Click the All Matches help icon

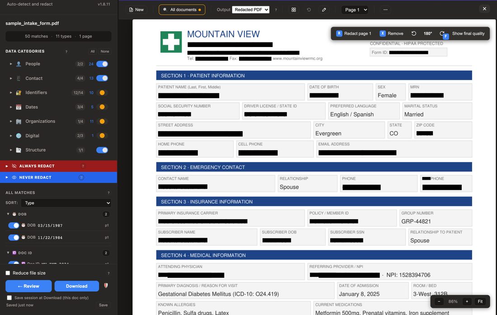pos(109,193)
